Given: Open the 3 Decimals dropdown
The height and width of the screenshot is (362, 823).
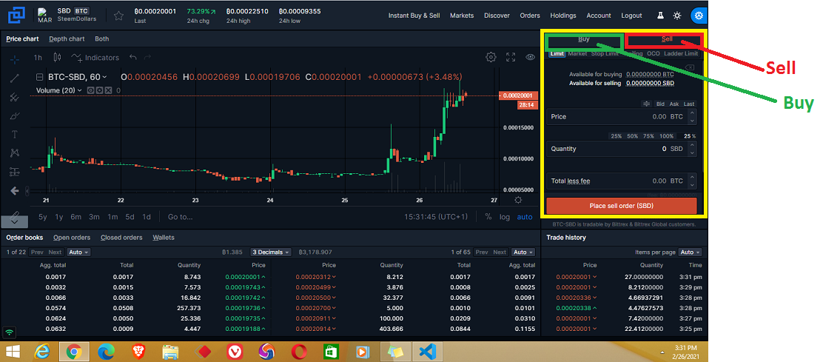Looking at the screenshot, I should (x=271, y=252).
